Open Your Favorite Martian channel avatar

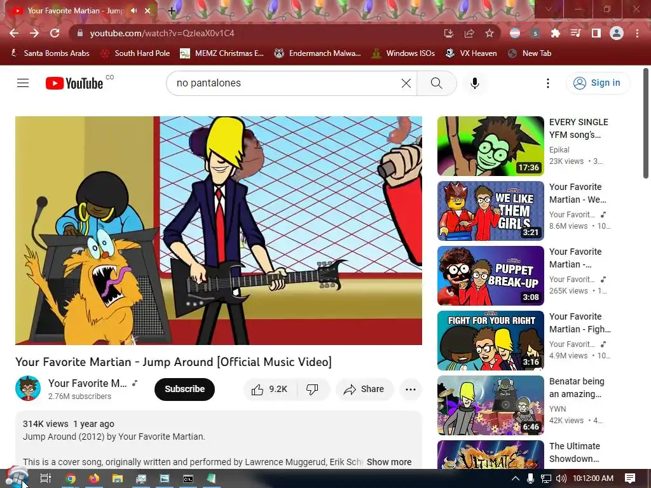click(28, 388)
